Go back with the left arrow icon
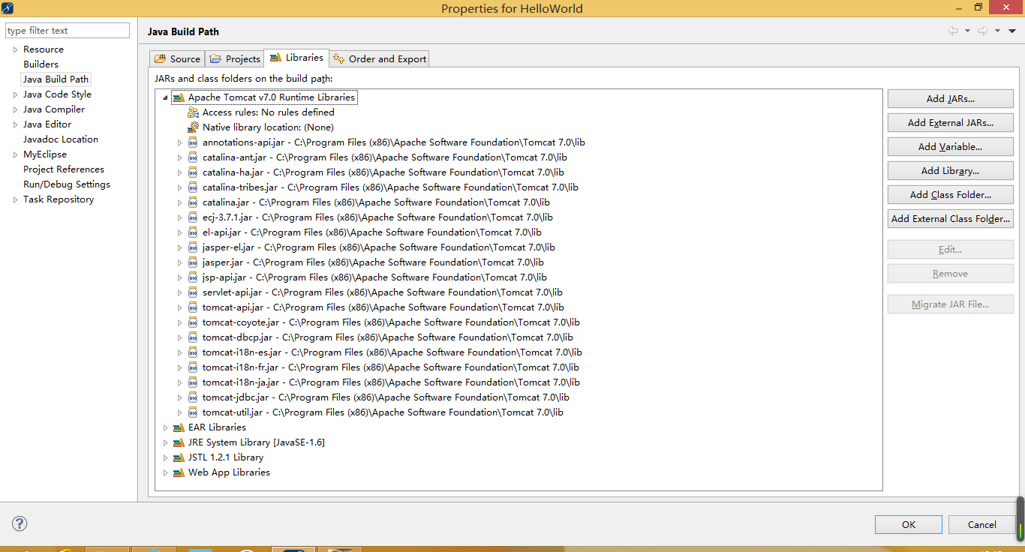The width and height of the screenshot is (1025, 552). 953,31
